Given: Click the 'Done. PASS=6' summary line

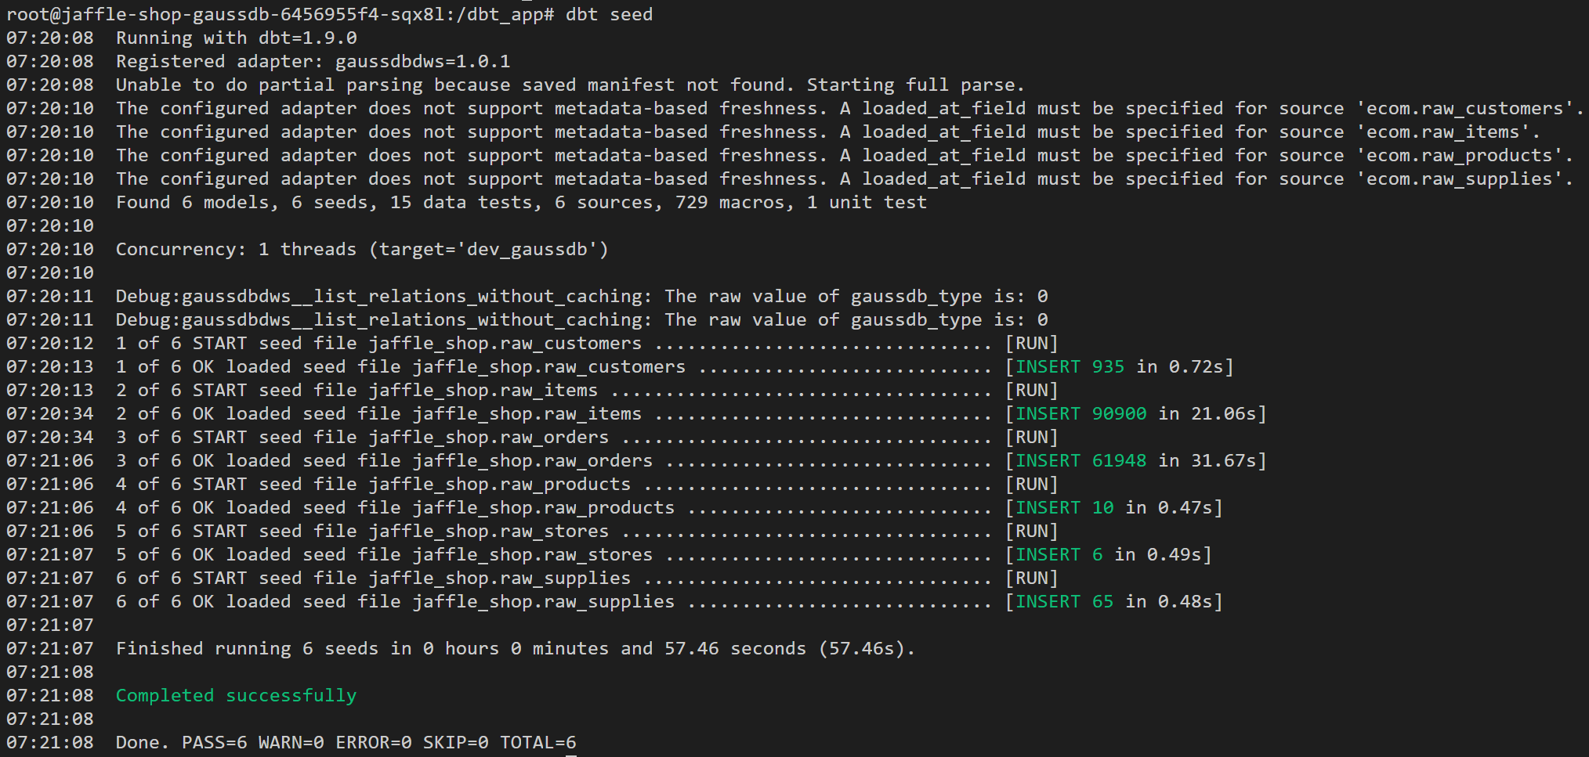Looking at the screenshot, I should point(346,742).
